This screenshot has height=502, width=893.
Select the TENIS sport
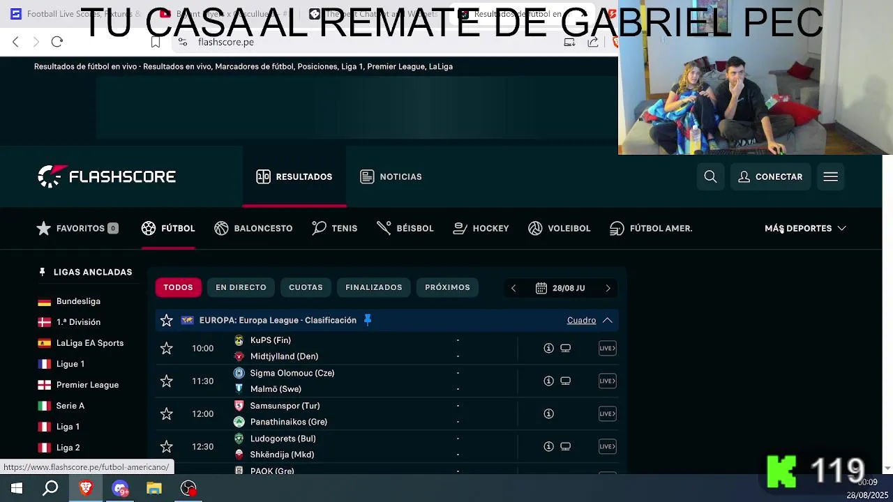click(x=335, y=228)
